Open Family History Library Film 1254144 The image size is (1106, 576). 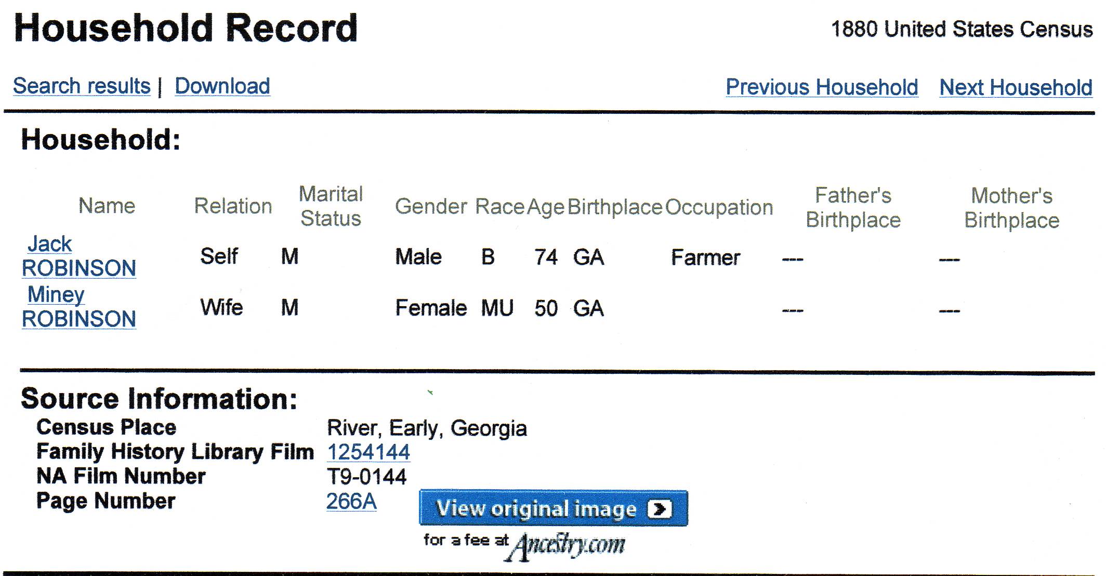click(x=368, y=452)
